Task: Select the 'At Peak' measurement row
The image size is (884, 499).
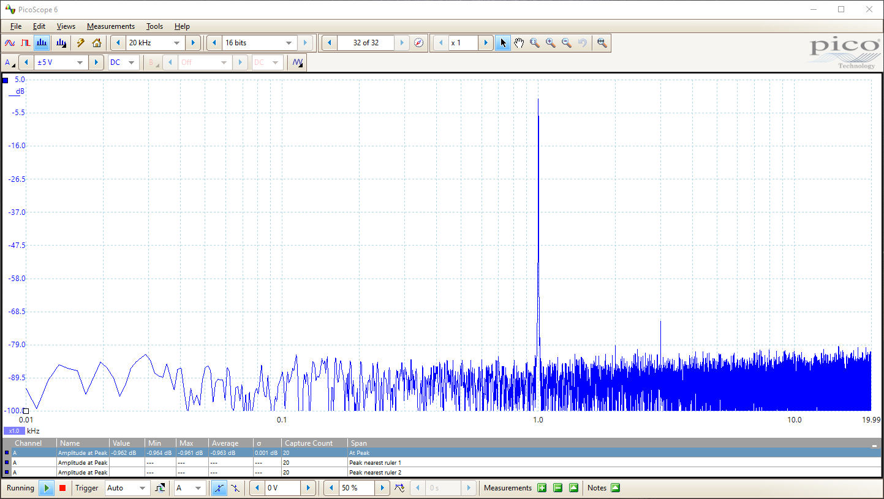Action: 441,453
